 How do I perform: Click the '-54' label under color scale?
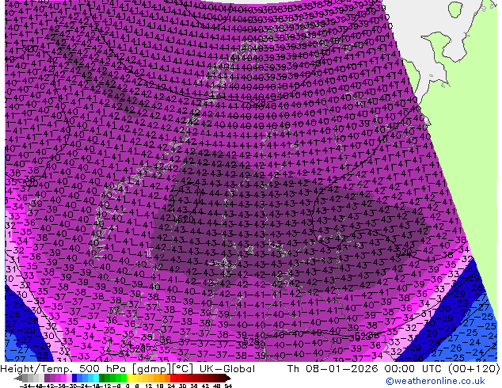(25, 386)
